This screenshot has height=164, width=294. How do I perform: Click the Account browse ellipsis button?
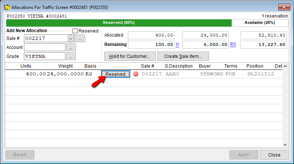[x=71, y=47]
